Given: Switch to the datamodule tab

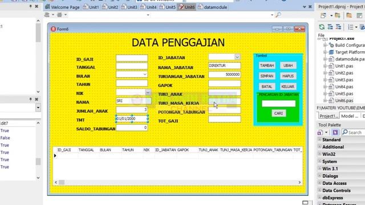Looking at the screenshot, I should pos(213,7).
